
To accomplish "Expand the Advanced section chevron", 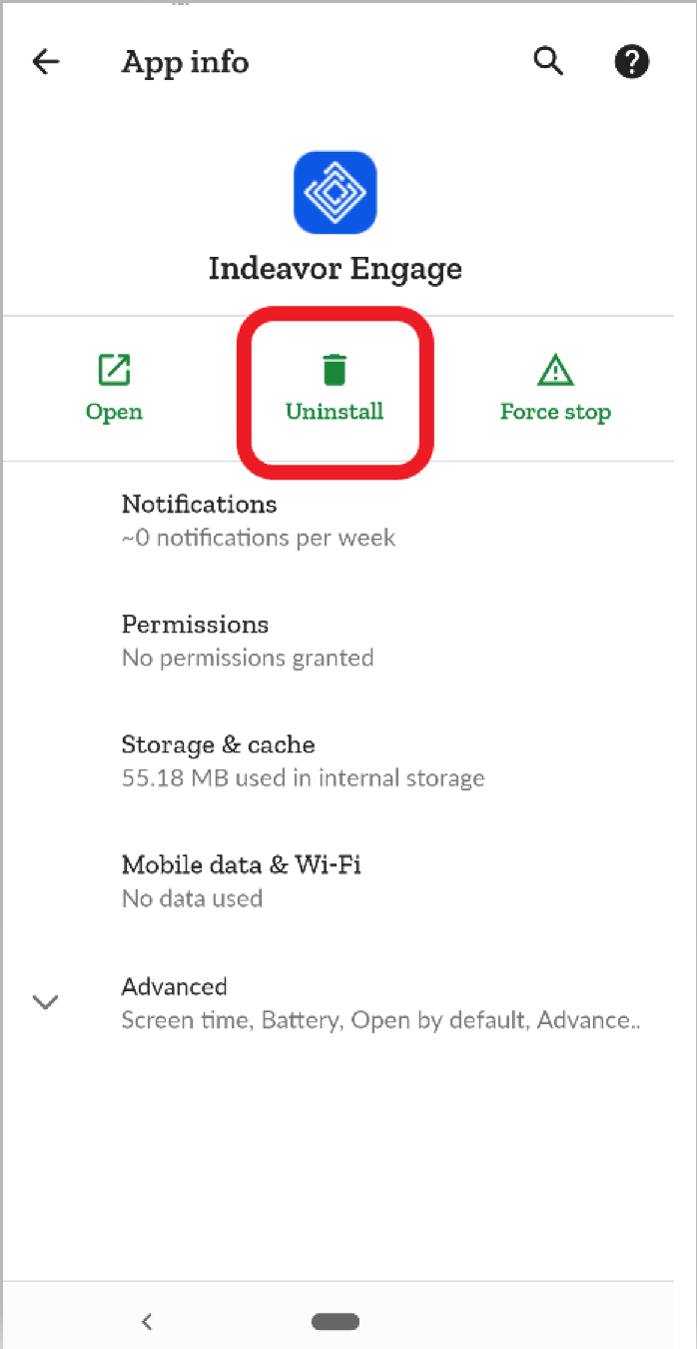I will pos(46,1001).
